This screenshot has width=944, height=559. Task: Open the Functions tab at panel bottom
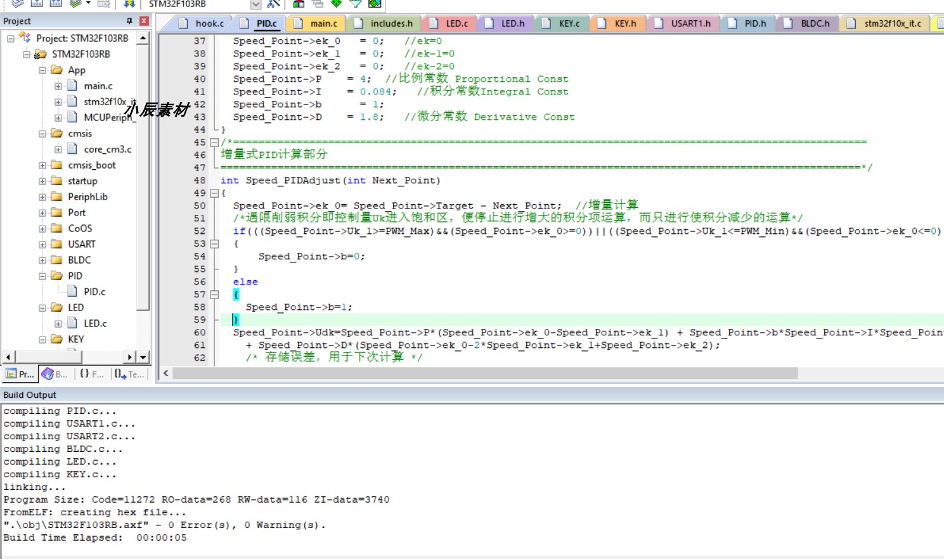click(x=92, y=374)
